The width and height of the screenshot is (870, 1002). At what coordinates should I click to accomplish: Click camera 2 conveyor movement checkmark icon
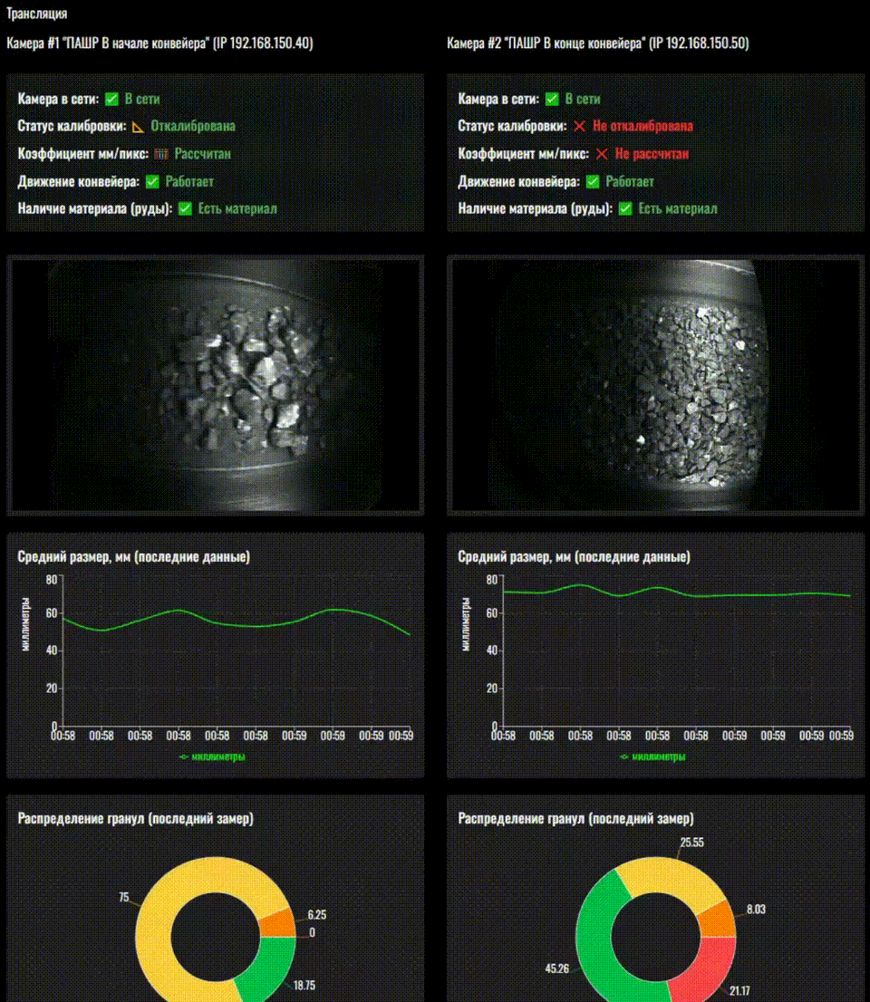tap(593, 181)
